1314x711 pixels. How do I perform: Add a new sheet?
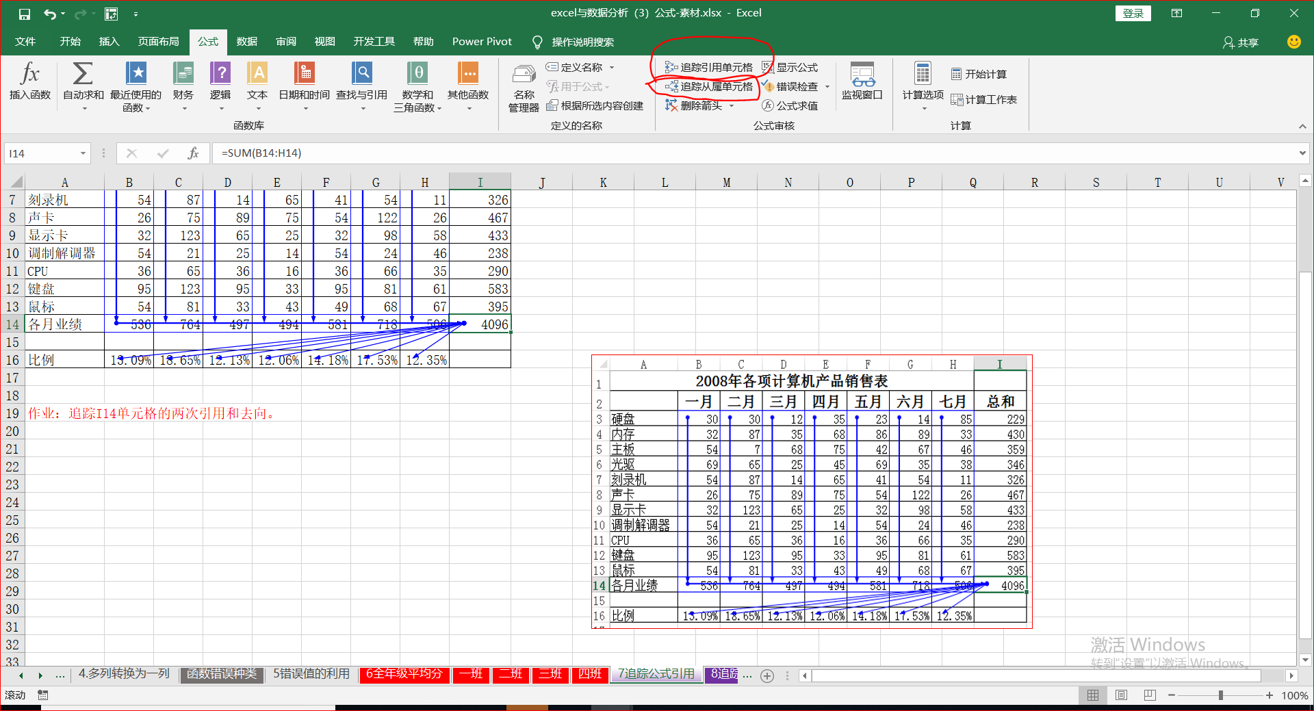click(767, 676)
